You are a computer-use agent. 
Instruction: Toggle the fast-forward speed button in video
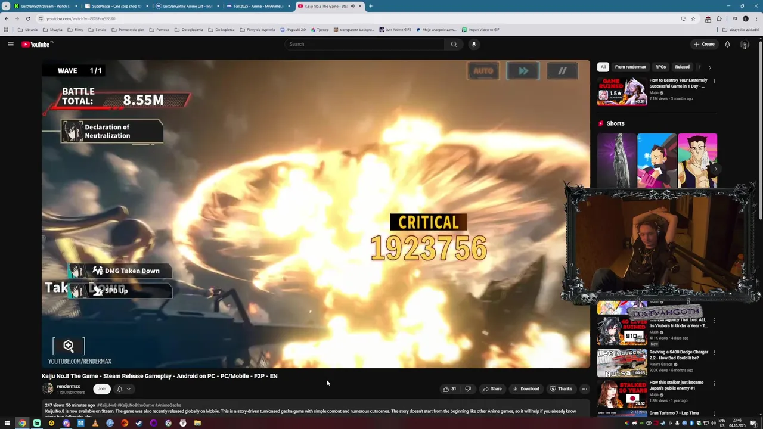click(x=523, y=71)
